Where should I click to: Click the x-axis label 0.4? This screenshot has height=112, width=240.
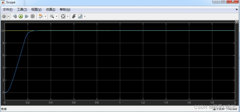51,103
